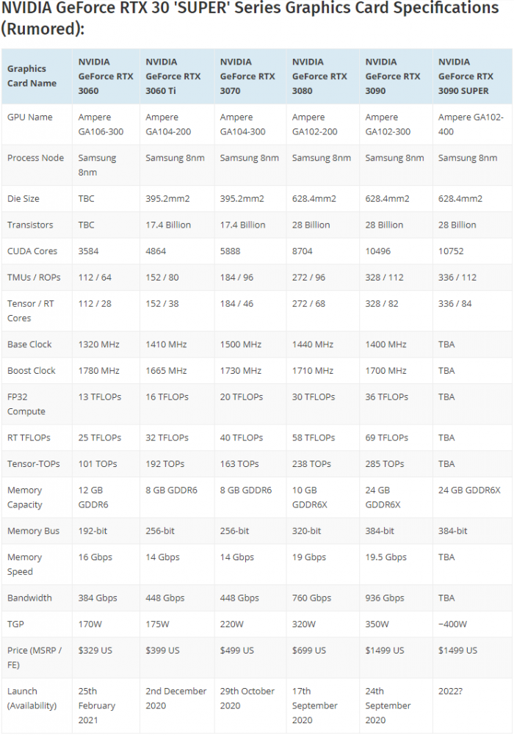Click the page heading about RTX 30 SUPER specifications

[250, 18]
